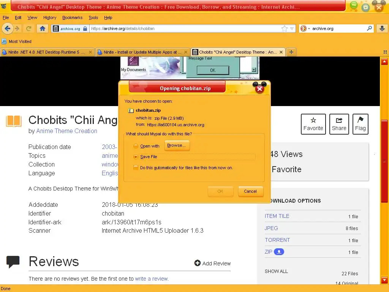The image size is (389, 292).
Task: Open the Tools menu
Action: tap(93, 17)
